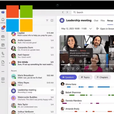This screenshot has height=114, width=114.
Task: Click Amanda Brady speaker name
Action: pyautogui.click(x=72, y=109)
